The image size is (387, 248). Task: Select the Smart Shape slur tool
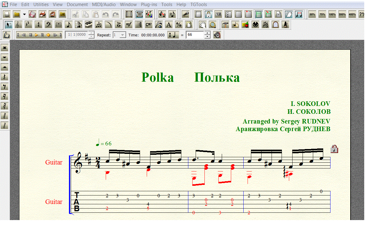108,25
